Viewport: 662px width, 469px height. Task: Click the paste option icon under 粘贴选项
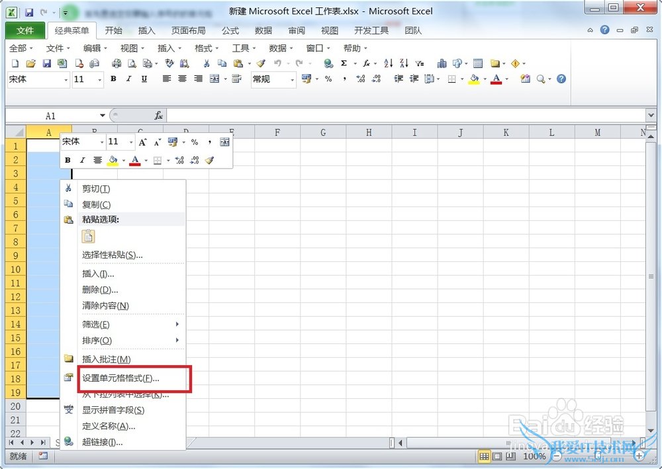tap(88, 236)
